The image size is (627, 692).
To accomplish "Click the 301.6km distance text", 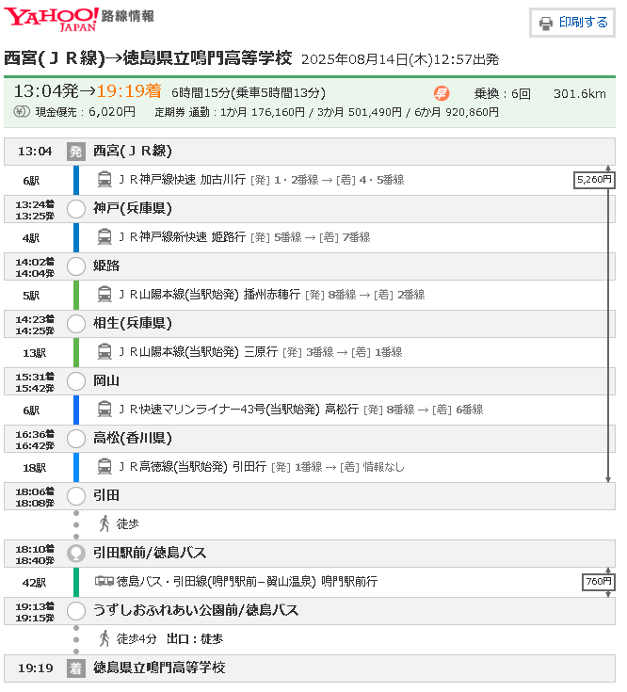I will tap(580, 93).
